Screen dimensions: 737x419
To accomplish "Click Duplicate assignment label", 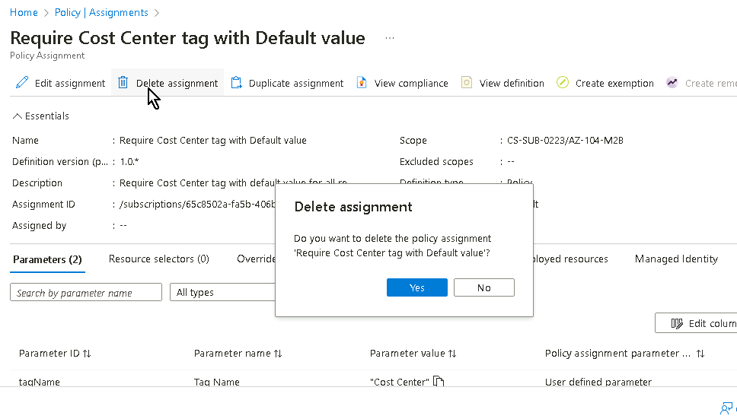I will [296, 83].
